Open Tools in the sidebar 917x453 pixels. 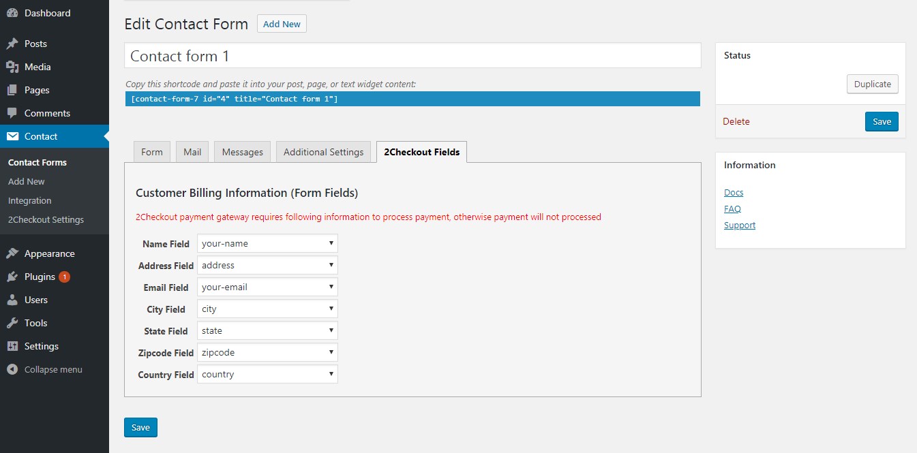[35, 323]
